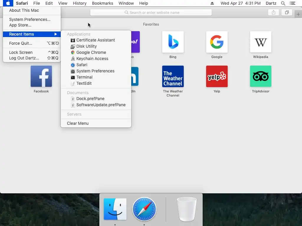Select Log Out Dartz… menu entry

tap(32, 58)
